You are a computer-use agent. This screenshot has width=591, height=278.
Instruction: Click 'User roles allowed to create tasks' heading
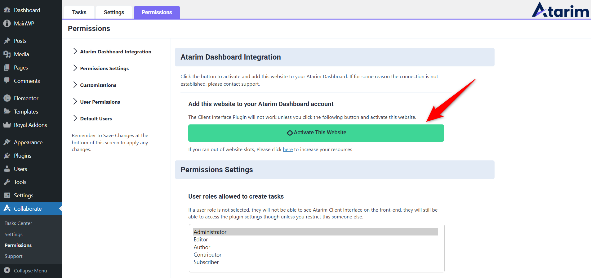coord(236,196)
